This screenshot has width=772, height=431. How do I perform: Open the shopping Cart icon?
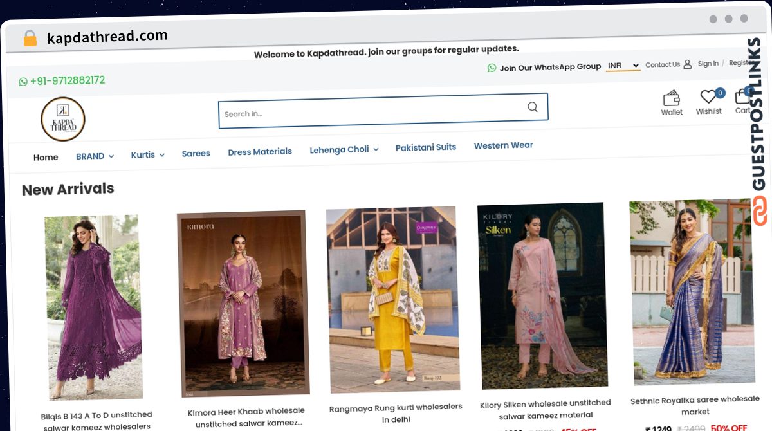[x=743, y=96]
